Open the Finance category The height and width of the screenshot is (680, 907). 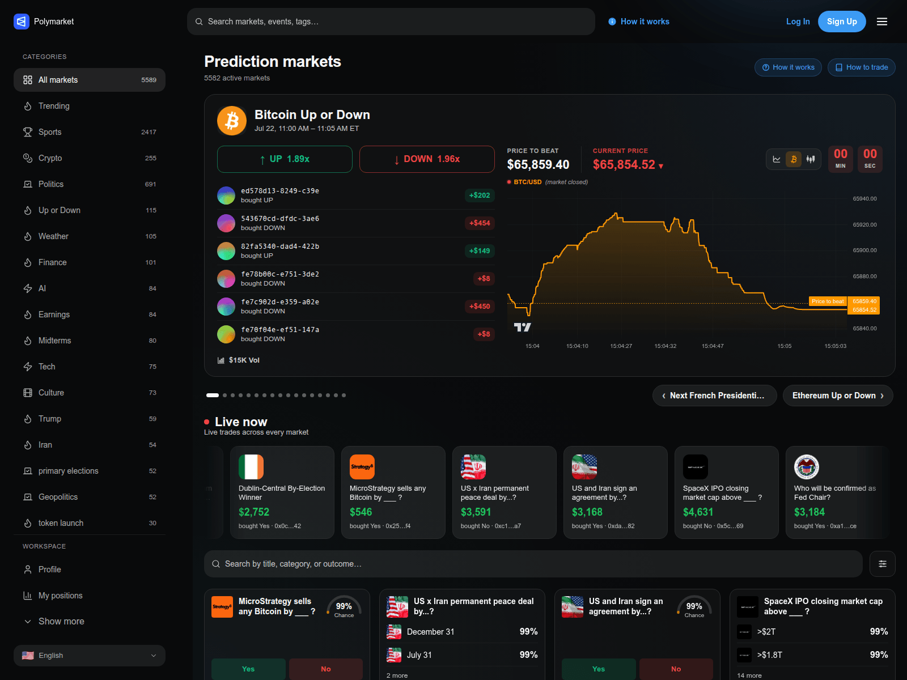pos(90,262)
